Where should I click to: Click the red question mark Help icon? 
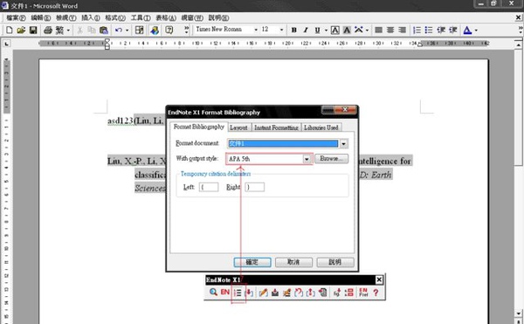376,293
